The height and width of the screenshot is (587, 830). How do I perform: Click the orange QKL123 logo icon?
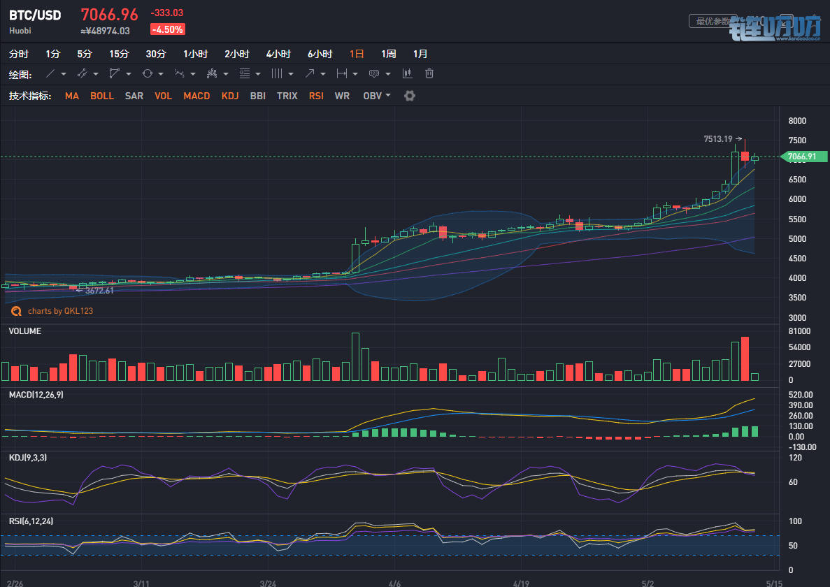pos(16,311)
